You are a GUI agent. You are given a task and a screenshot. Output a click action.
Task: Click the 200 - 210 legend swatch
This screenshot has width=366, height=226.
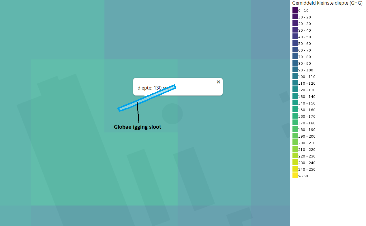coord(295,142)
